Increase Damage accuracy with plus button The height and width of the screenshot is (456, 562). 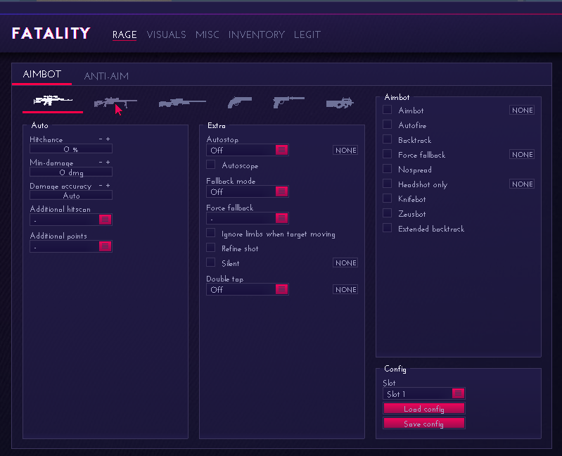point(108,185)
